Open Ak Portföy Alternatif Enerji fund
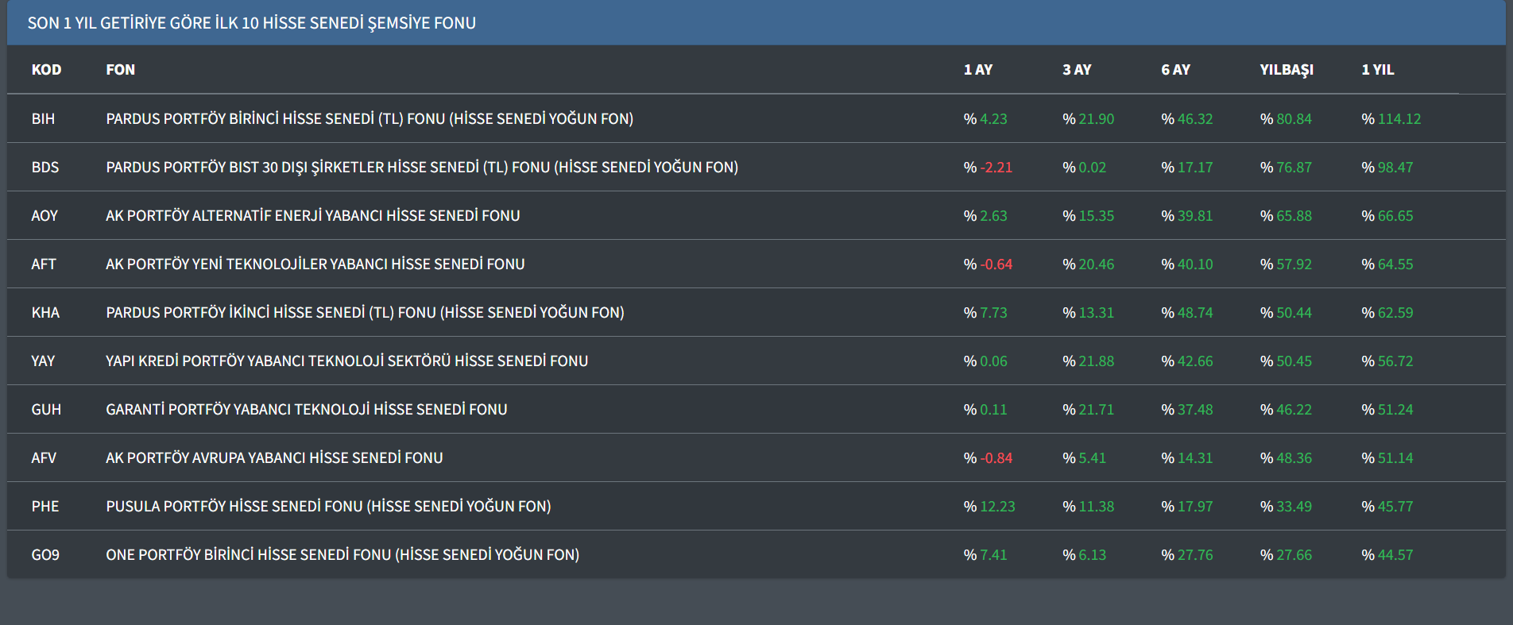The width and height of the screenshot is (1513, 625). pos(312,216)
